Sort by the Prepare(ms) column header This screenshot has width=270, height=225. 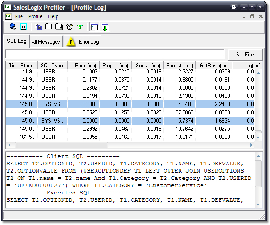point(116,66)
